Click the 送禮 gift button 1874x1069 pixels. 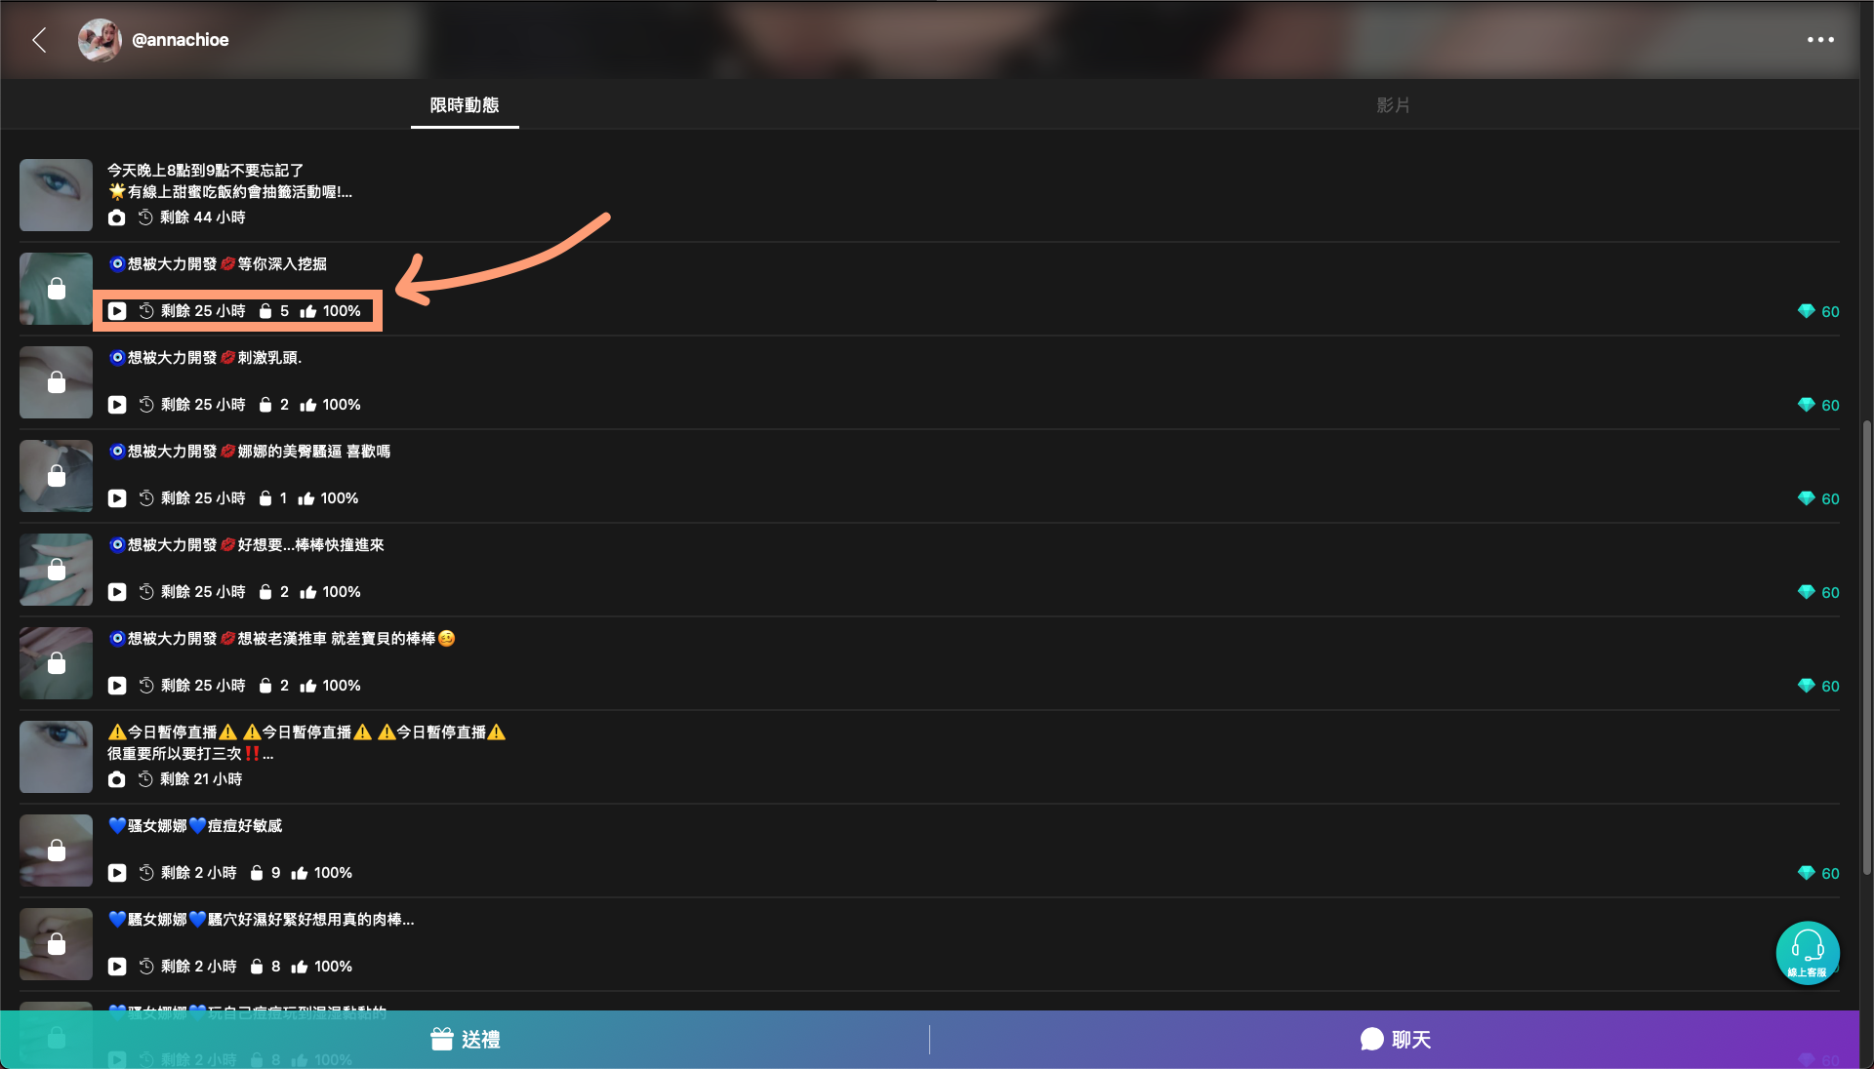tap(466, 1040)
